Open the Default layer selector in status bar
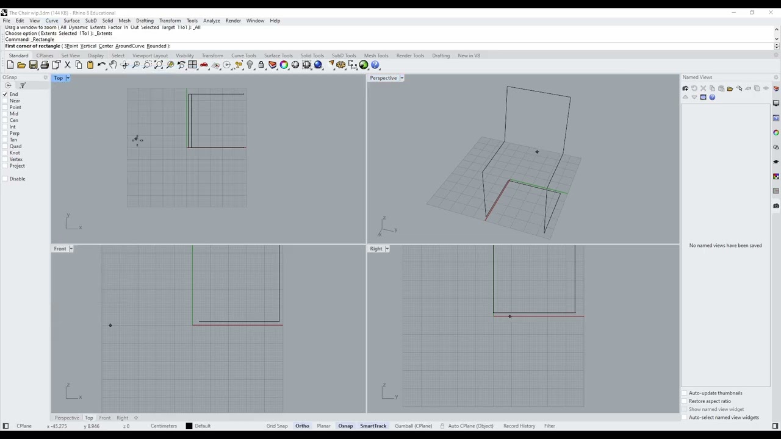Screen dimensions: 781x439 (203, 426)
